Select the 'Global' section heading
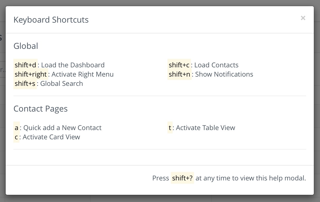This screenshot has width=320, height=202. [26, 46]
